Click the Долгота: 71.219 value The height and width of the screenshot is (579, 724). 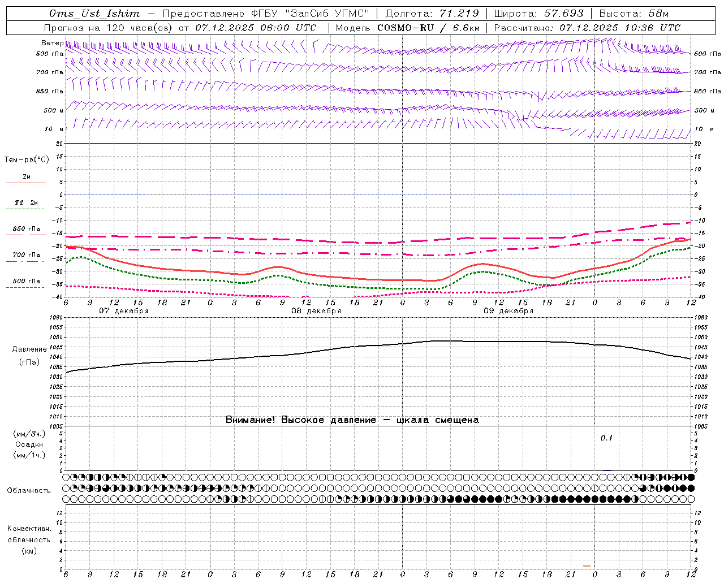(x=432, y=14)
